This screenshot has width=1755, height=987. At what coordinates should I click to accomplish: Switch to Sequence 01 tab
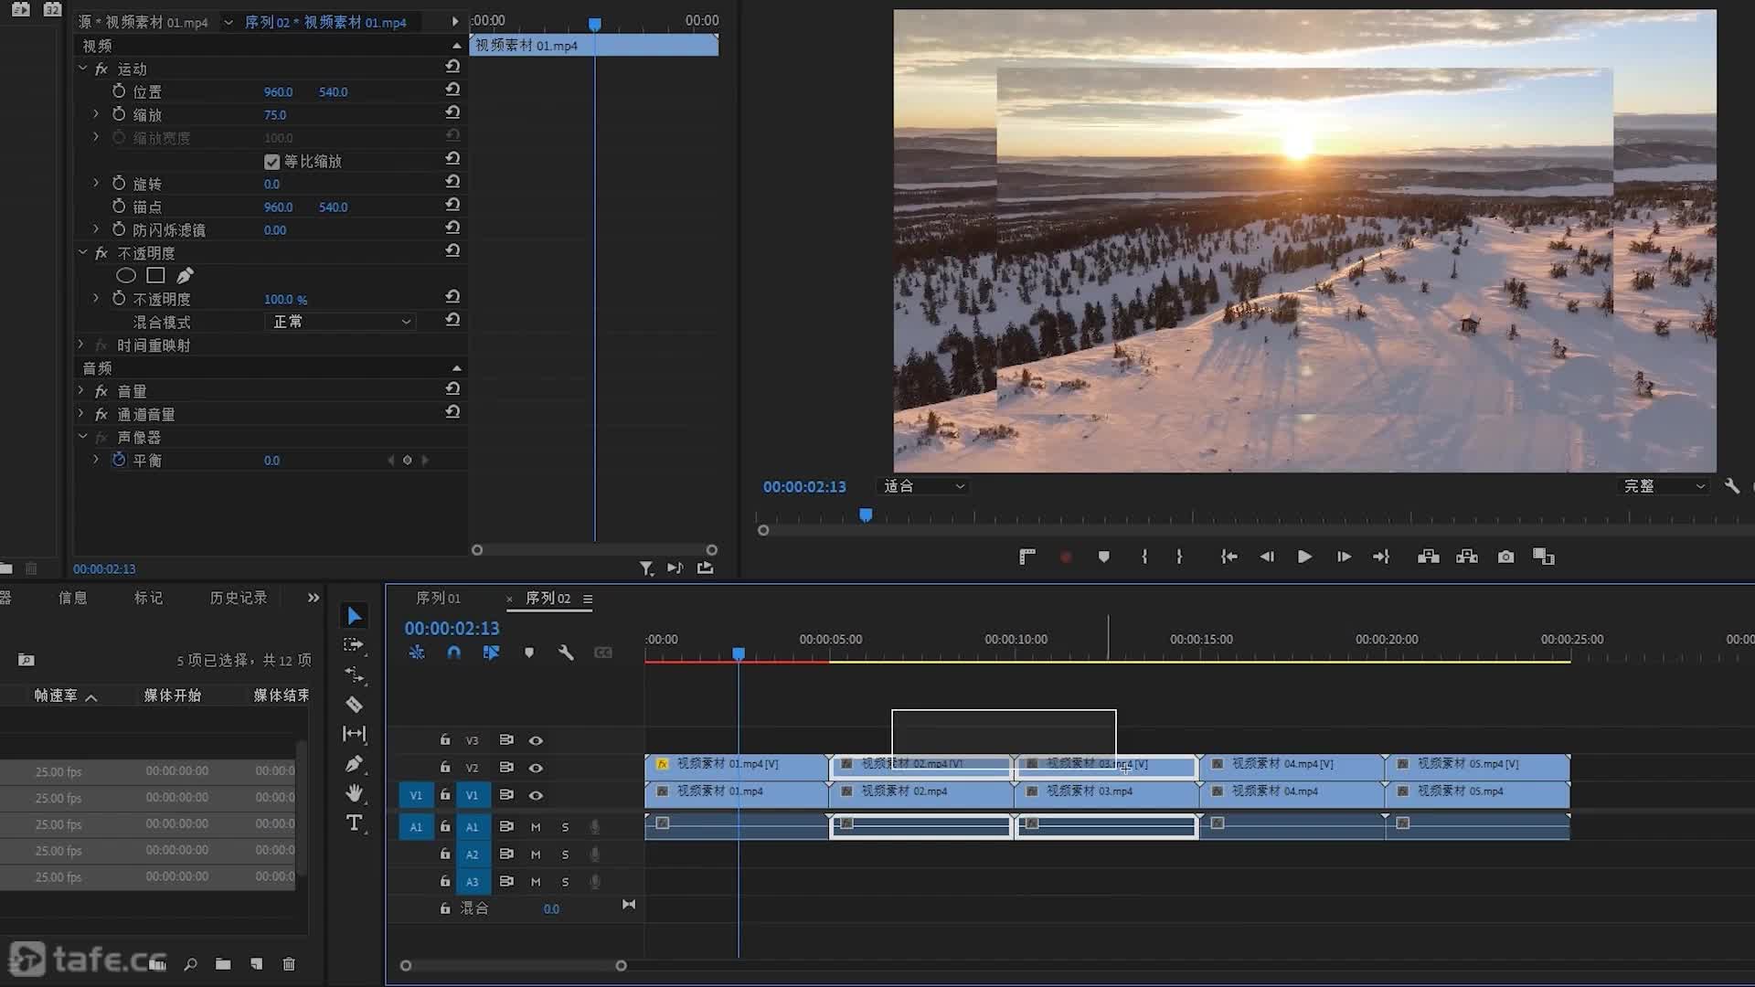click(x=439, y=598)
